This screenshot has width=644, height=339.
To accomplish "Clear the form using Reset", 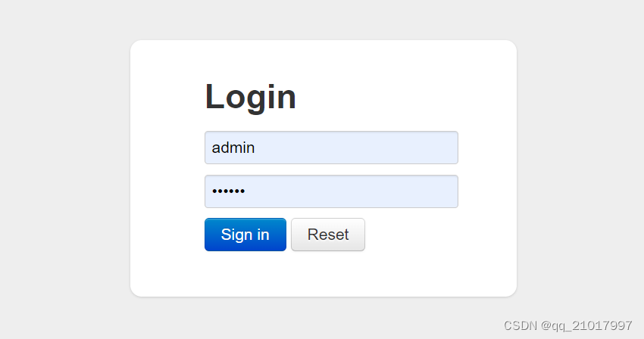I will [x=328, y=235].
